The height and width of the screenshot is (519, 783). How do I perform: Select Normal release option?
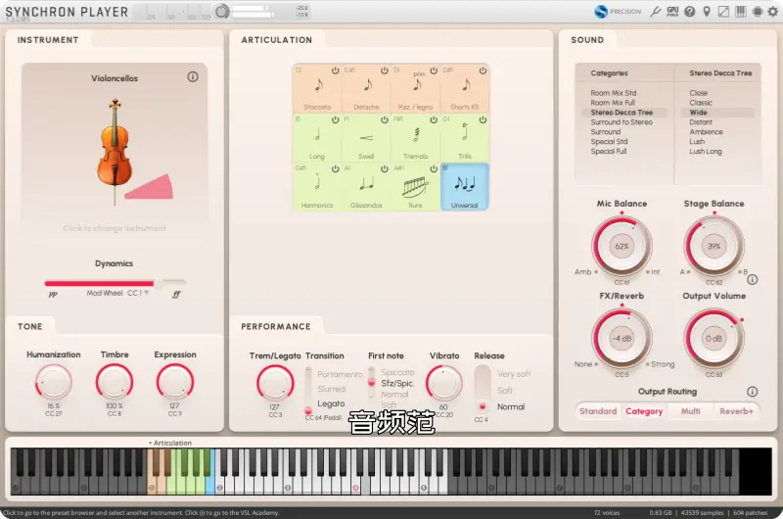coord(511,406)
